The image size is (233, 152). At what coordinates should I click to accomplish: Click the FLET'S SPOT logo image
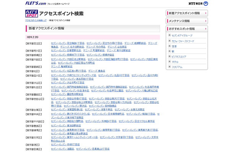pyautogui.click(x=31, y=14)
